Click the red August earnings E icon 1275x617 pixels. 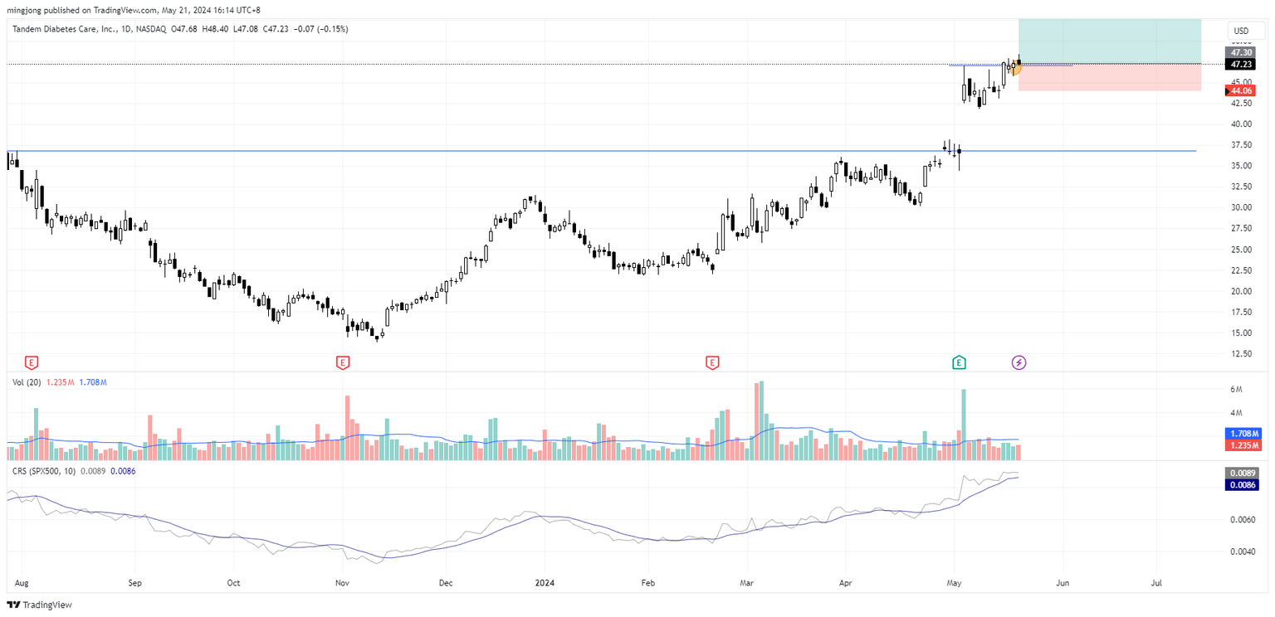point(31,362)
